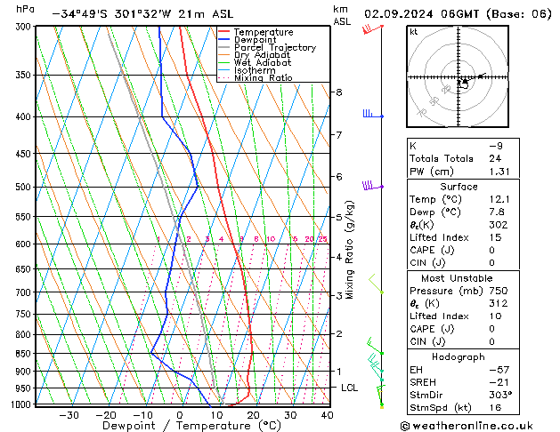
Task: Select the Wet Adiabat legend entry
Action: (263, 63)
